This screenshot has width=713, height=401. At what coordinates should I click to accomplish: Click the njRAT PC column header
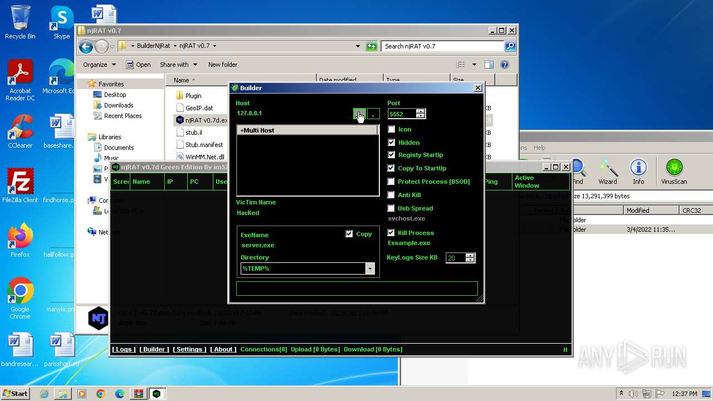coord(200,182)
